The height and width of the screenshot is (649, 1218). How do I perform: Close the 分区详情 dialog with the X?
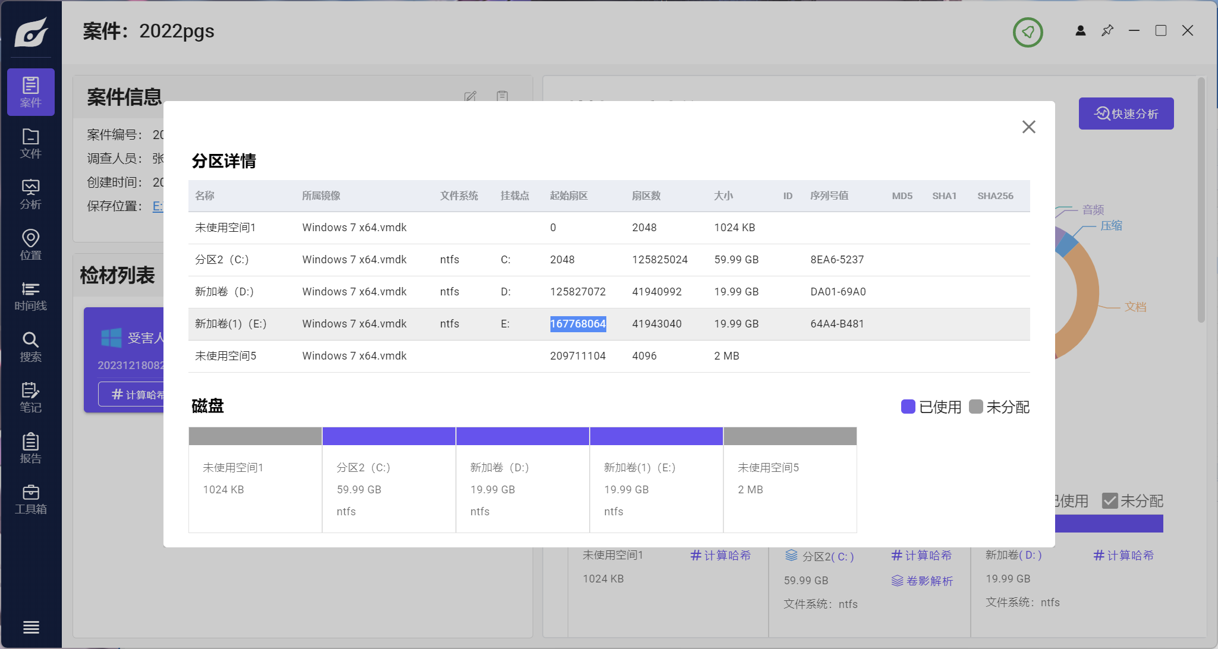(x=1029, y=127)
